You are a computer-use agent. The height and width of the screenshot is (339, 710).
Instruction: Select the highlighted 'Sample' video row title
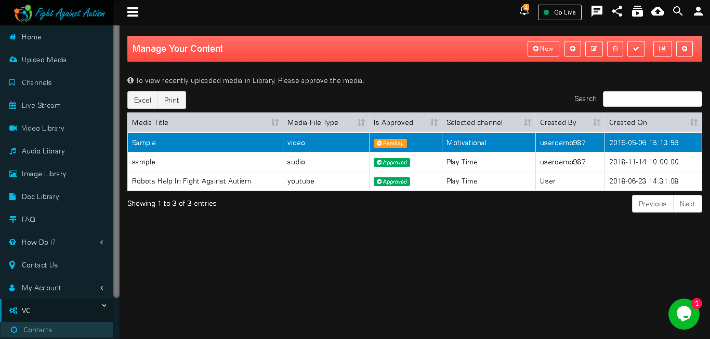coord(144,143)
